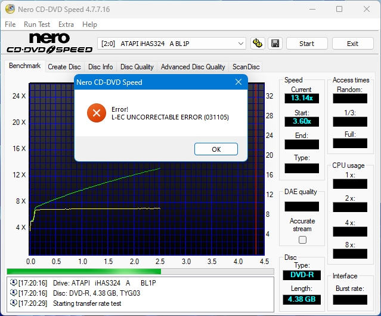381x316 pixels.
Task: Click the Start speed value 3.60x
Action: pos(302,121)
